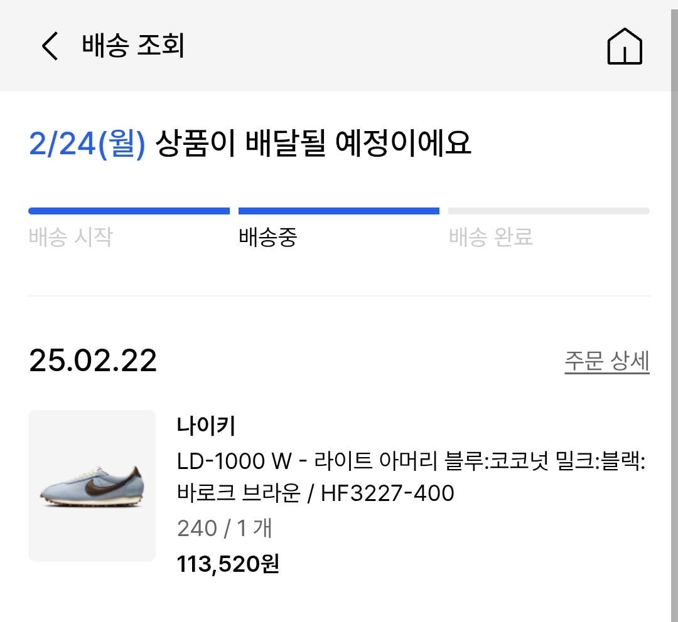Tap the 배송 시작 step label
The width and height of the screenshot is (678, 622).
70,237
